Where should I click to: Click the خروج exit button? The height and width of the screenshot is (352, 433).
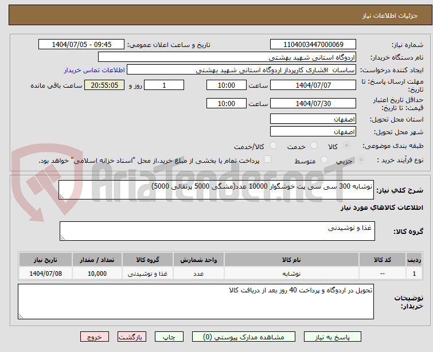click(x=95, y=337)
